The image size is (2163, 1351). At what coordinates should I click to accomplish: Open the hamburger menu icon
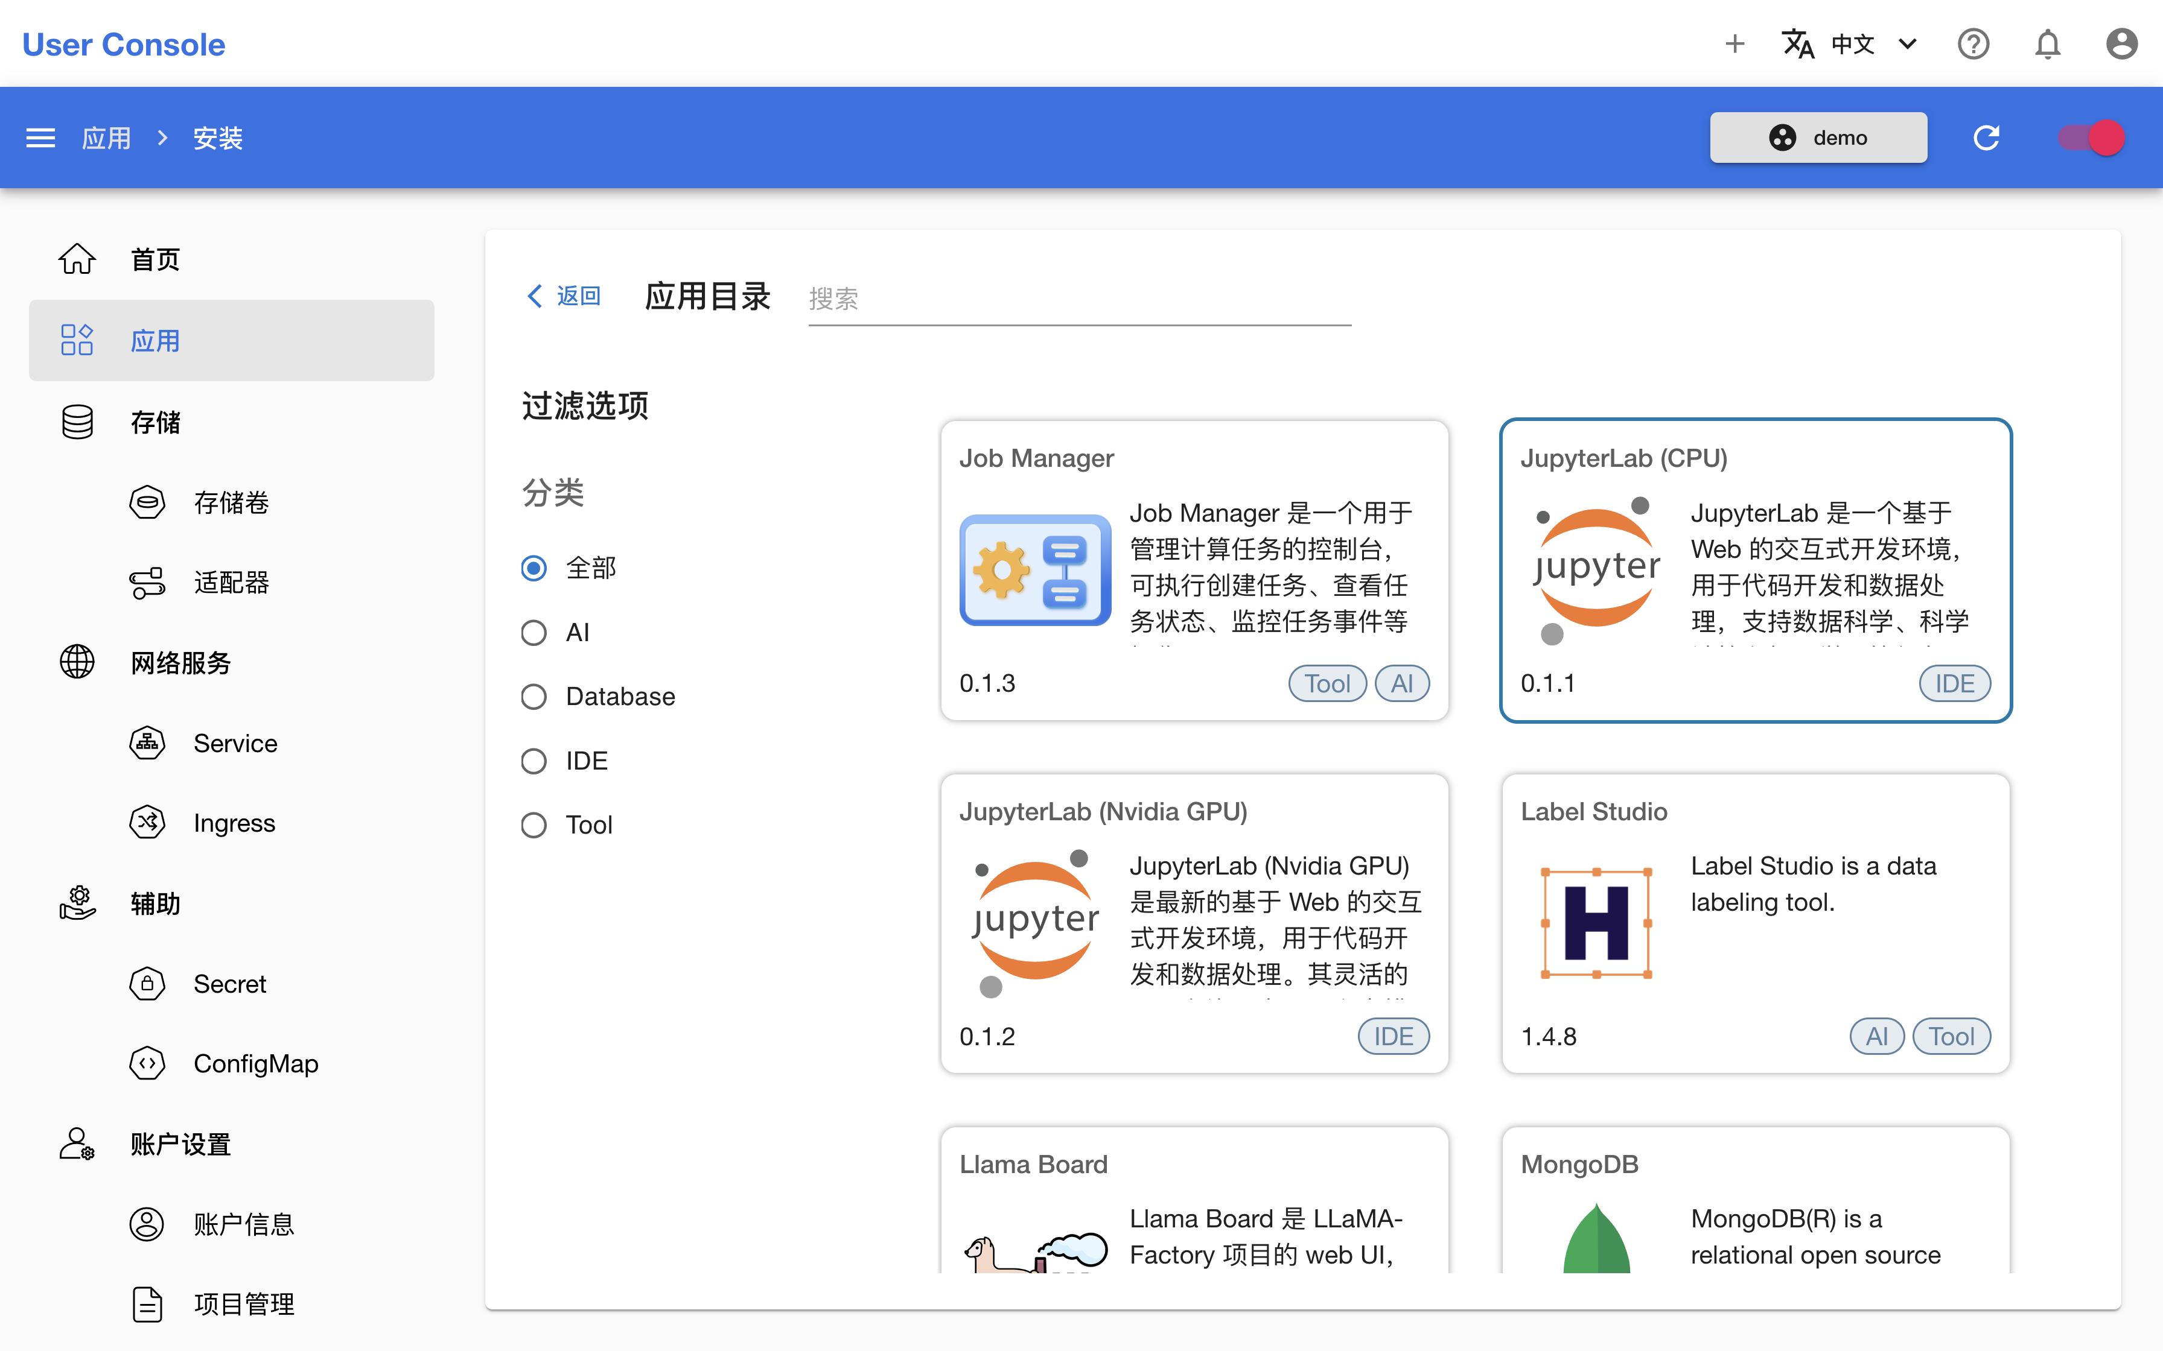(x=40, y=138)
